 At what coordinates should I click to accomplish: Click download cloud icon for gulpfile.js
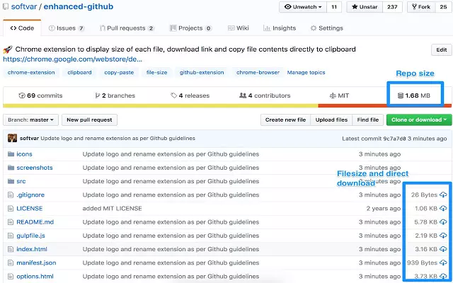(443, 236)
